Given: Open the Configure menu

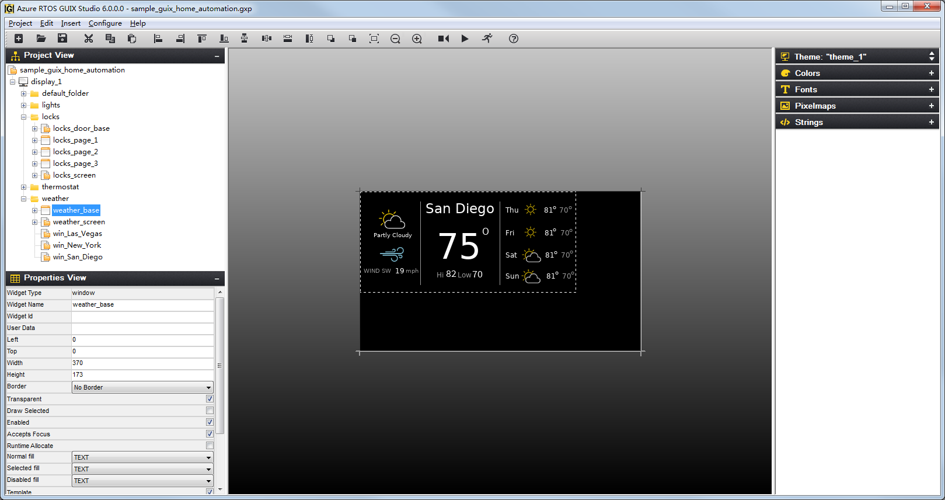Looking at the screenshot, I should pos(105,23).
